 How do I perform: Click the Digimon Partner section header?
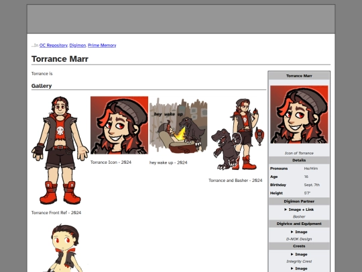[299, 201]
